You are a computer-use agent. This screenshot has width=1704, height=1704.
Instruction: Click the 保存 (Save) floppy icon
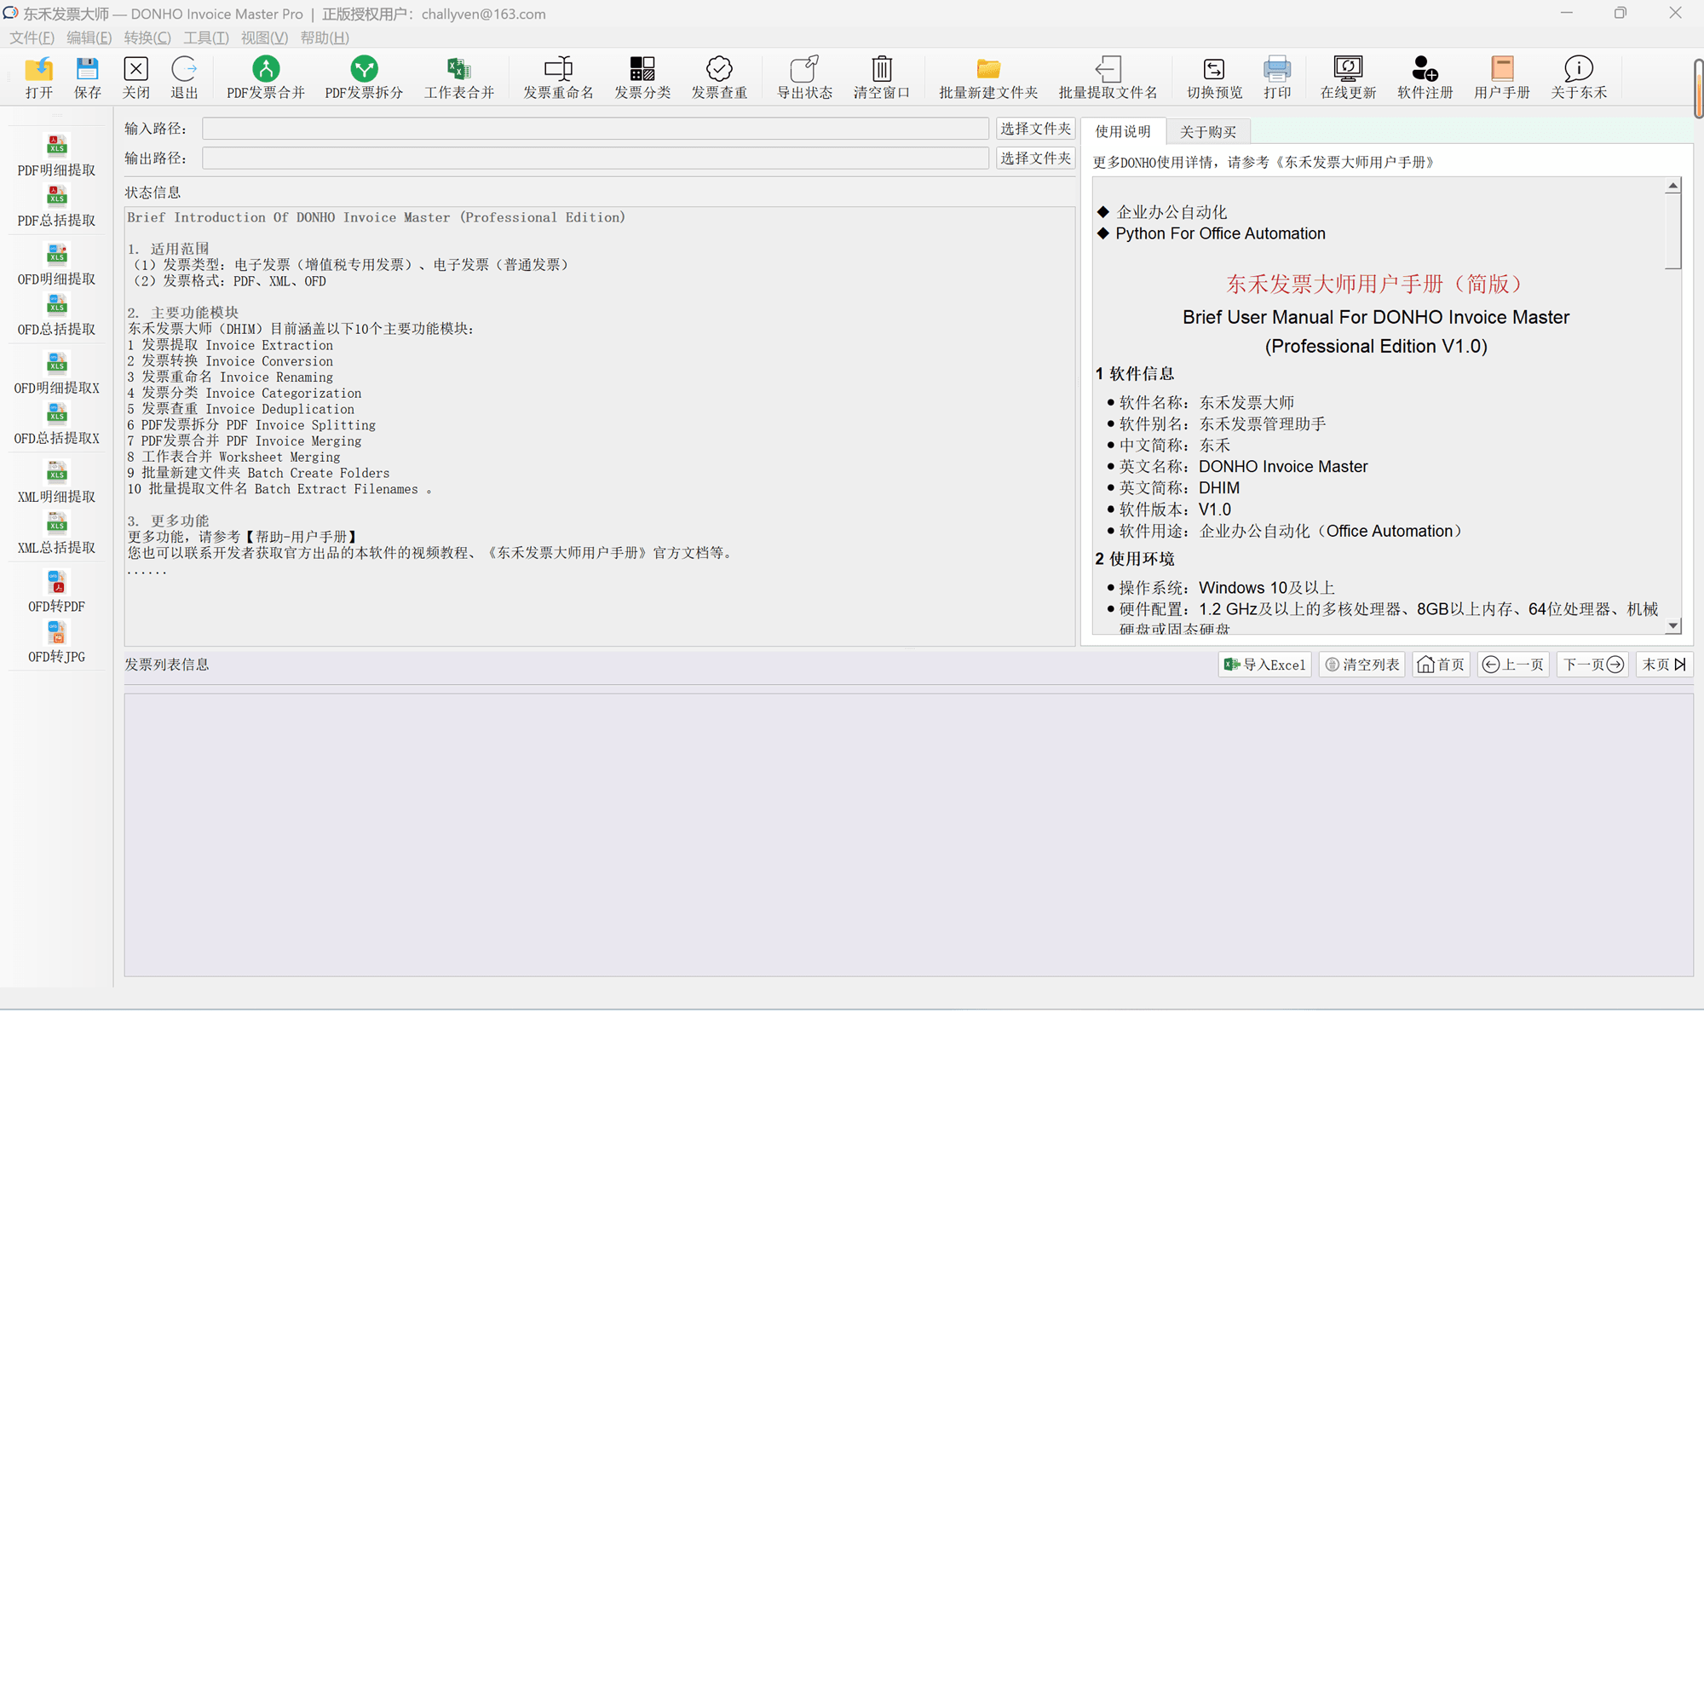coord(87,78)
